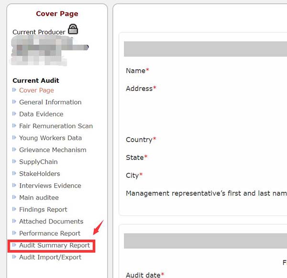Click arrow icon beside Audit Import/Export

coord(14,257)
